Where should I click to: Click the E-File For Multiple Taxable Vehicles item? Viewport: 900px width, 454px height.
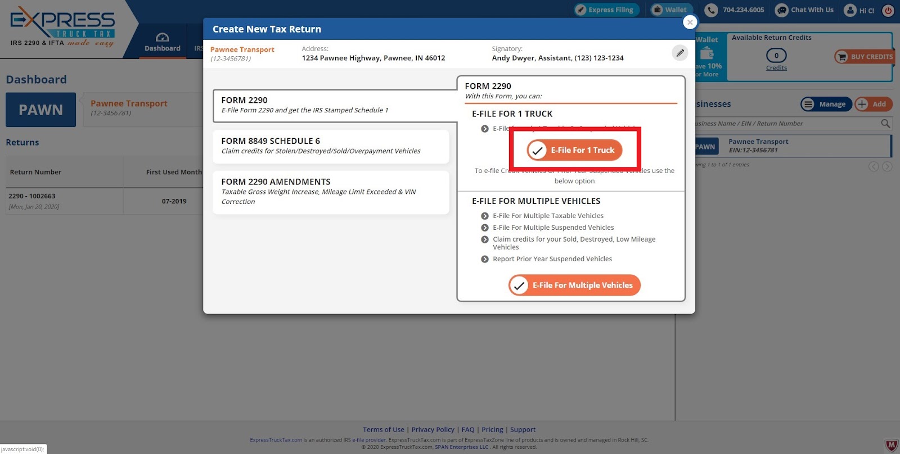(x=548, y=216)
